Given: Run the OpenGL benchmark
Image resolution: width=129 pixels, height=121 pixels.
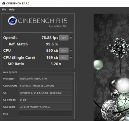Looking at the screenshot, I should (64, 38).
